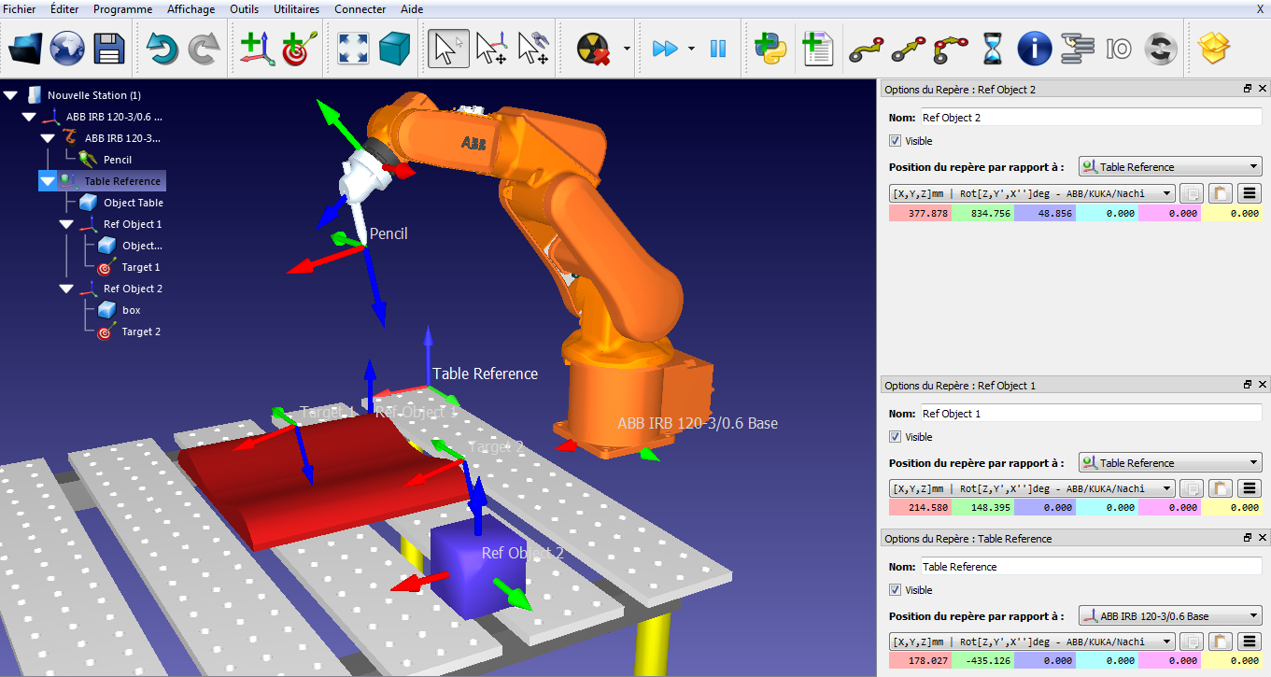Viewport: 1271px width, 677px height.
Task: Open Ref Object 2 rotation format dropdown
Action: [1032, 193]
